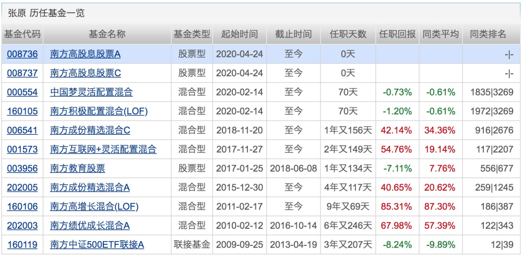Select the 67.98% tenure return value

[397, 226]
